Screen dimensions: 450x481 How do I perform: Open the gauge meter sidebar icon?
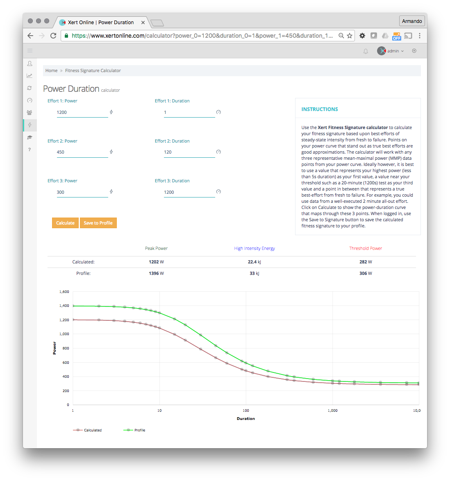click(30, 100)
